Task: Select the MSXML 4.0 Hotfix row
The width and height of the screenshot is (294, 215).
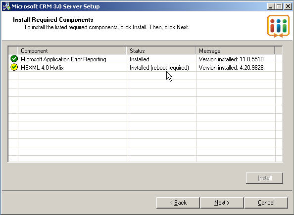Action: pos(145,67)
